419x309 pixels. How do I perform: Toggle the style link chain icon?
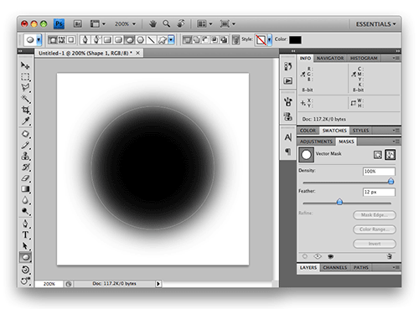tap(235, 40)
